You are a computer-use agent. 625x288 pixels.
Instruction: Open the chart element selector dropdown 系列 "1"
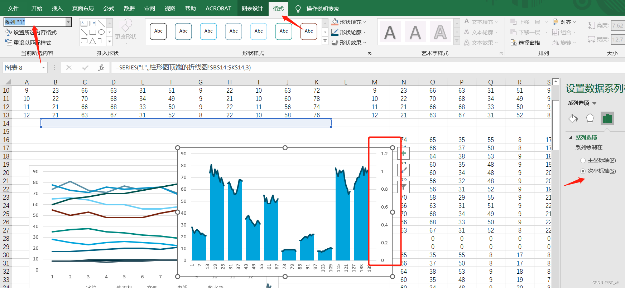point(68,22)
